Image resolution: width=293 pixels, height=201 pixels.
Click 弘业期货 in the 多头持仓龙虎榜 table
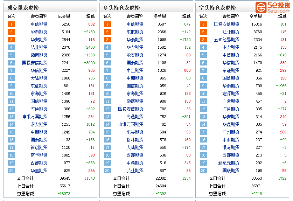coord(135,171)
